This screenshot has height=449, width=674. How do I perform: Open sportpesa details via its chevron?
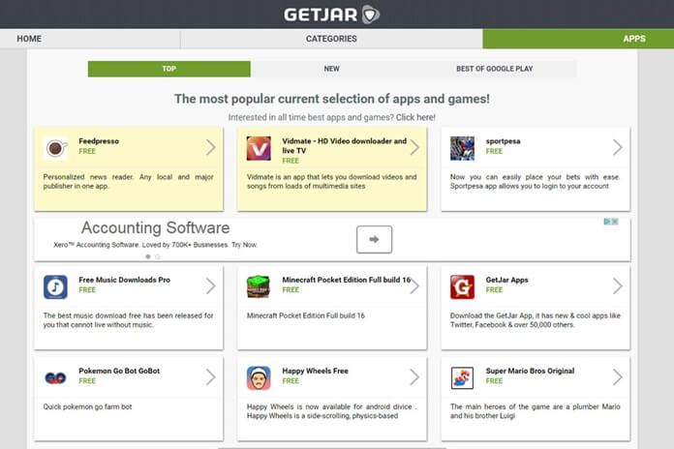click(x=617, y=147)
